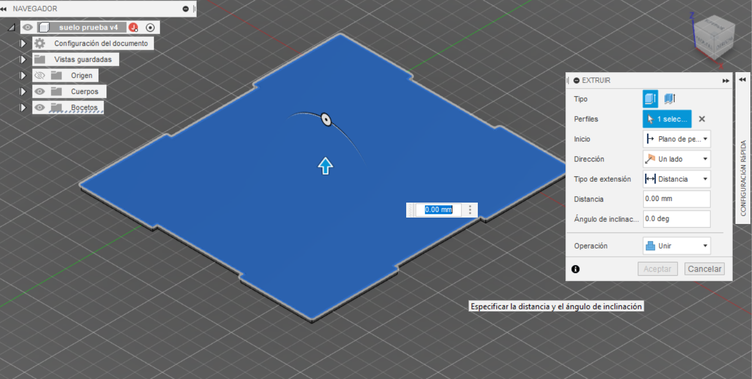Select the solid Extruir type icon
This screenshot has height=379, width=752.
pyautogui.click(x=650, y=98)
